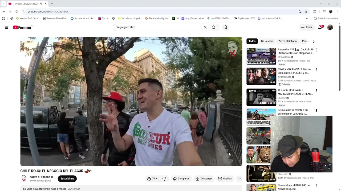Click the Crear button
Screen dimensions: 341x191
(307, 27)
